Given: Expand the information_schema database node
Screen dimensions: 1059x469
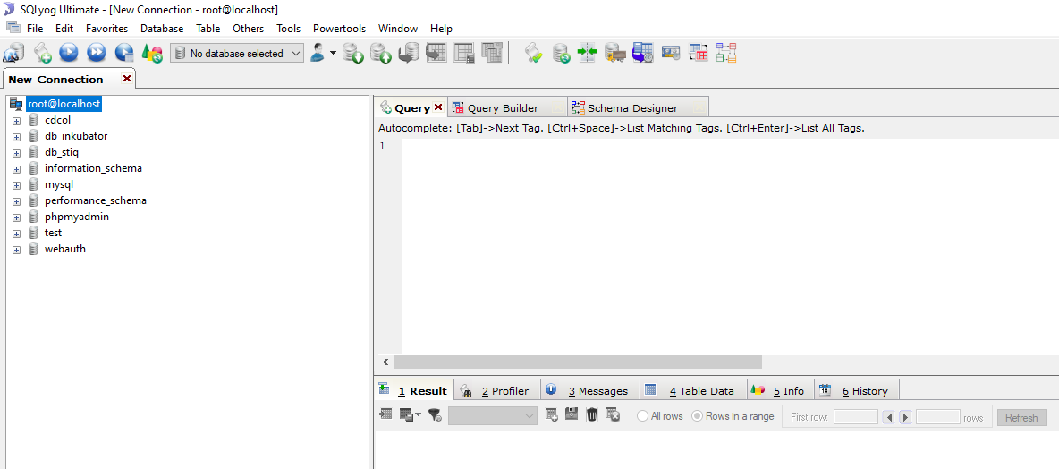Looking at the screenshot, I should (x=16, y=169).
